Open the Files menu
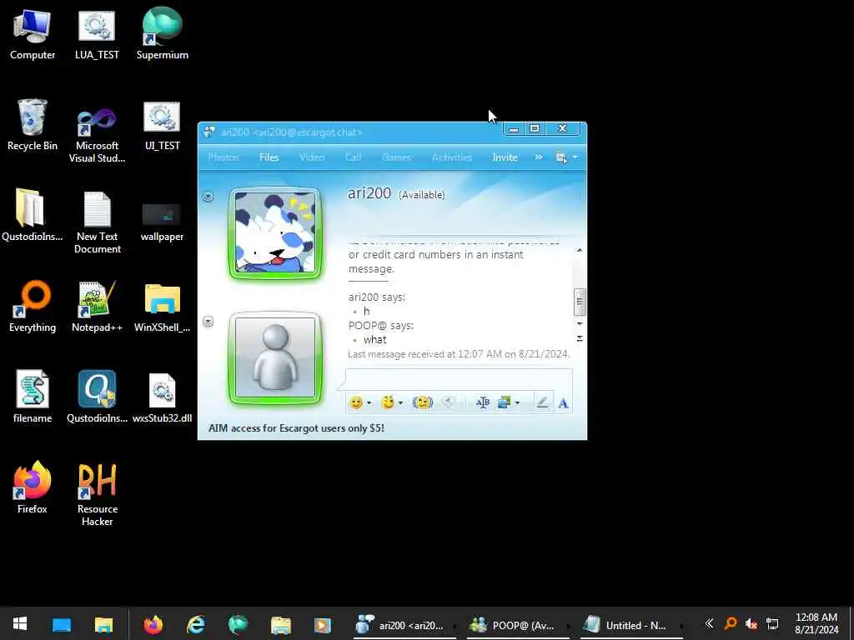854x640 pixels. click(x=269, y=157)
